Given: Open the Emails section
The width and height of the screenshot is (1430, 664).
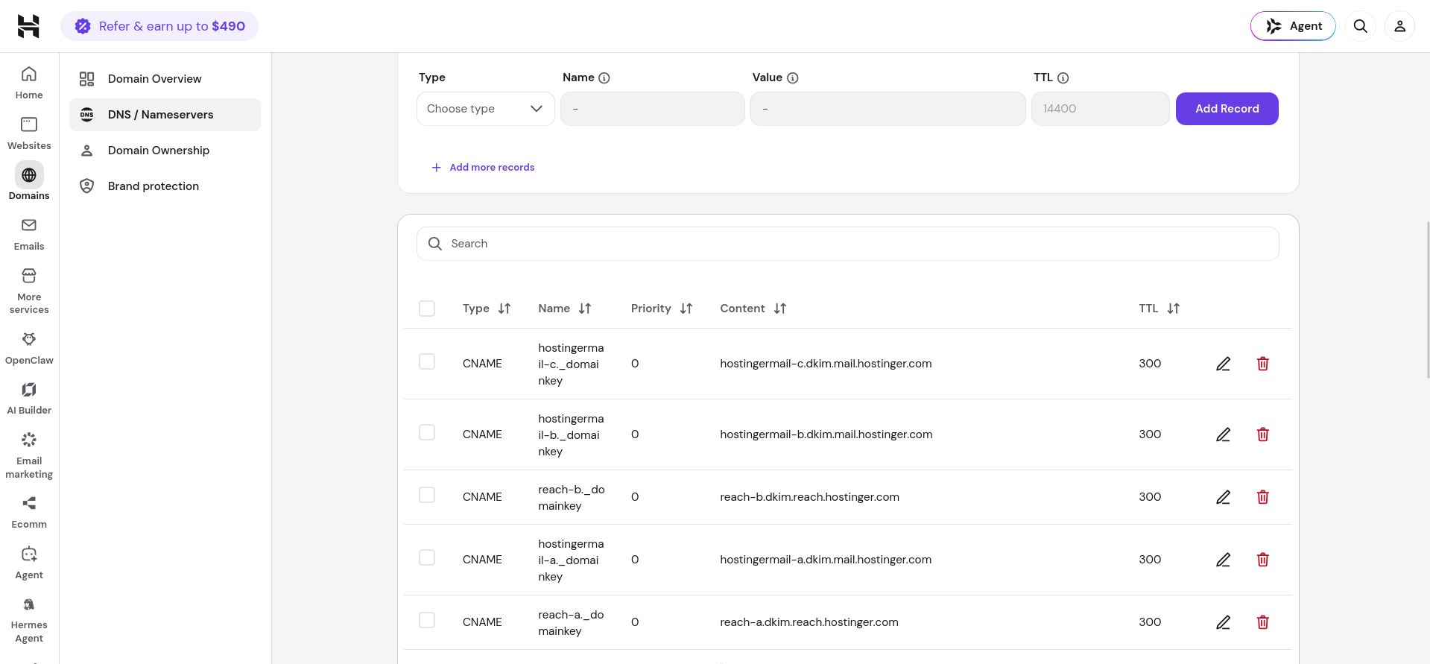Looking at the screenshot, I should (29, 234).
